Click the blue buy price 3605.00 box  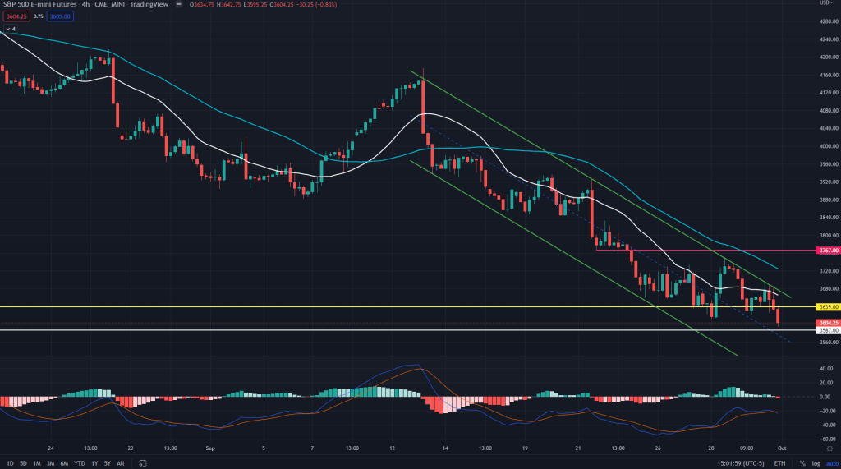point(61,16)
